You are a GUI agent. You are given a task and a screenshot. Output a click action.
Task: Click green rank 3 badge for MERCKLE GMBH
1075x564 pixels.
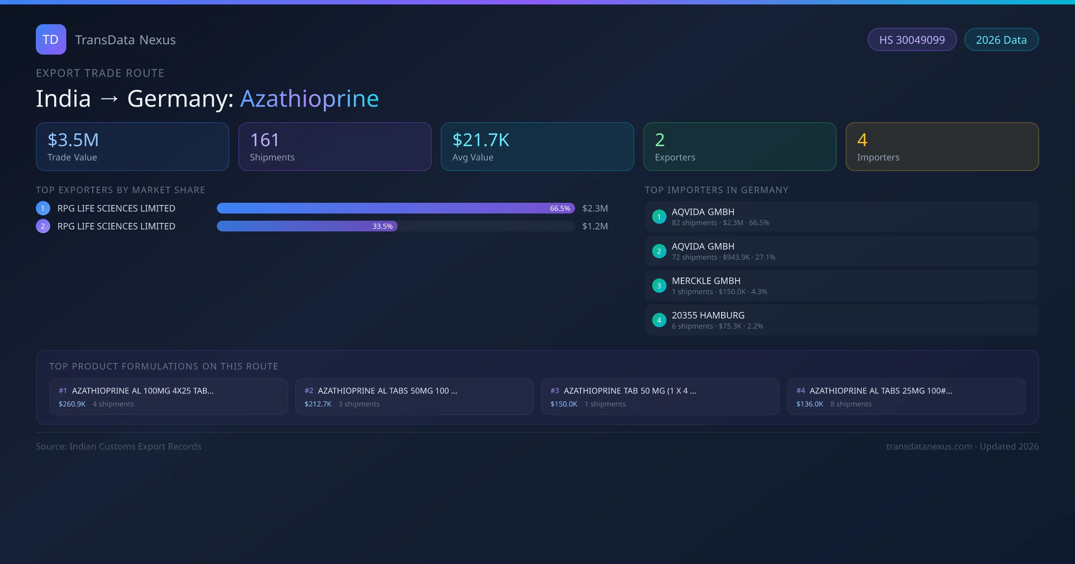pos(659,286)
